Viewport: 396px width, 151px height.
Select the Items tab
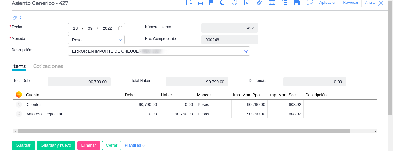pos(19,66)
